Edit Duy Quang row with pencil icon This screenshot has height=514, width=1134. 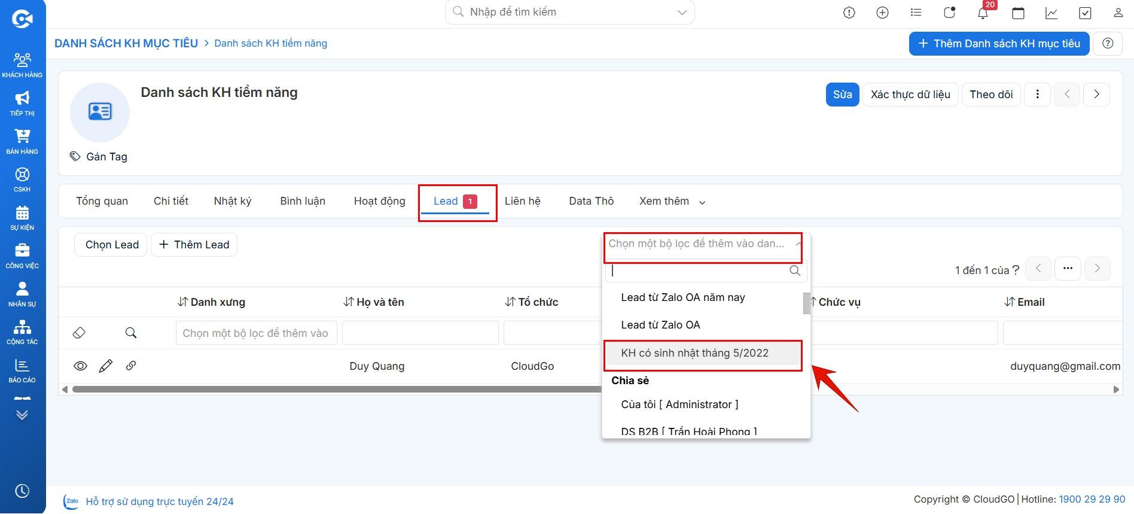point(106,366)
